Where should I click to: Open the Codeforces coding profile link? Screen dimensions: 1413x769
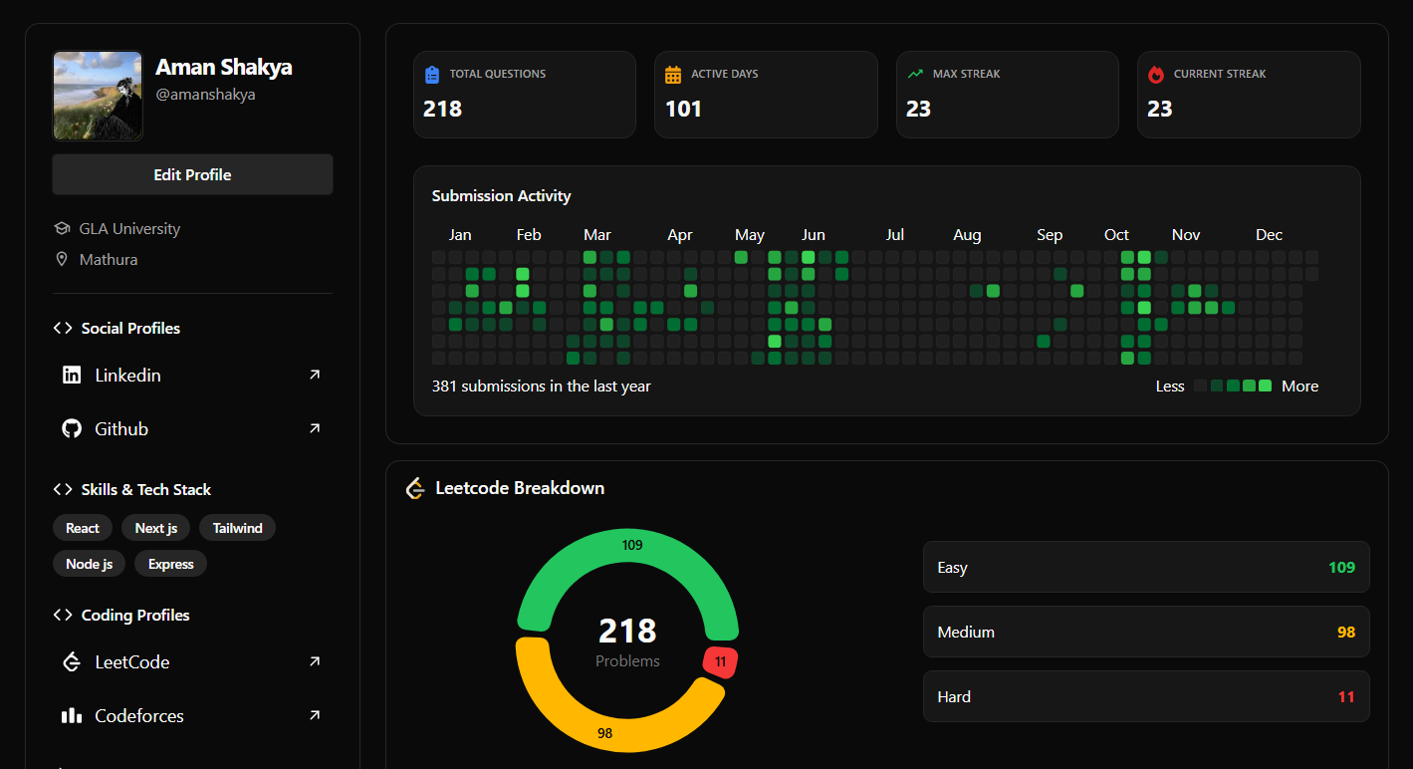(x=139, y=716)
